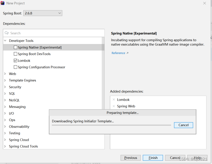Click the Spring Boot DevTools label
The height and width of the screenshot is (164, 212).
click(34, 54)
